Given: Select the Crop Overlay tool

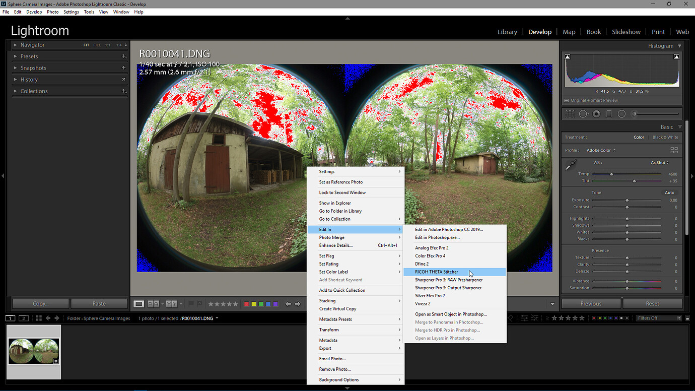Looking at the screenshot, I should point(570,114).
